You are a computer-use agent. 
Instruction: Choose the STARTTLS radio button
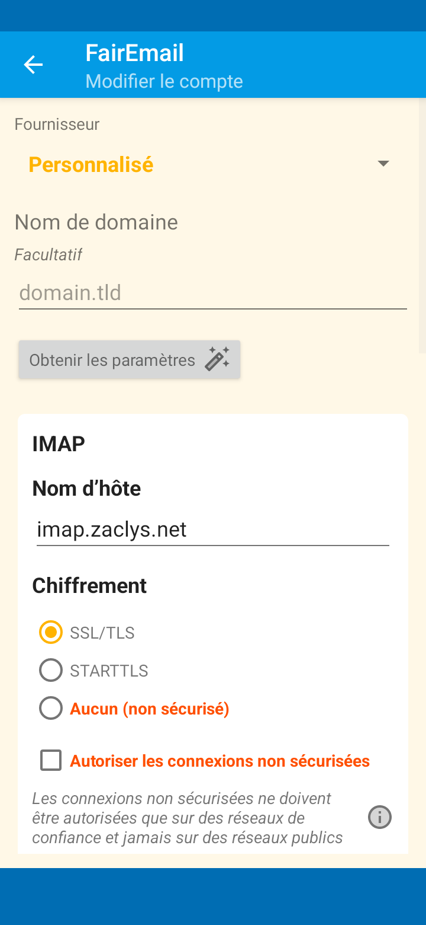click(x=51, y=671)
